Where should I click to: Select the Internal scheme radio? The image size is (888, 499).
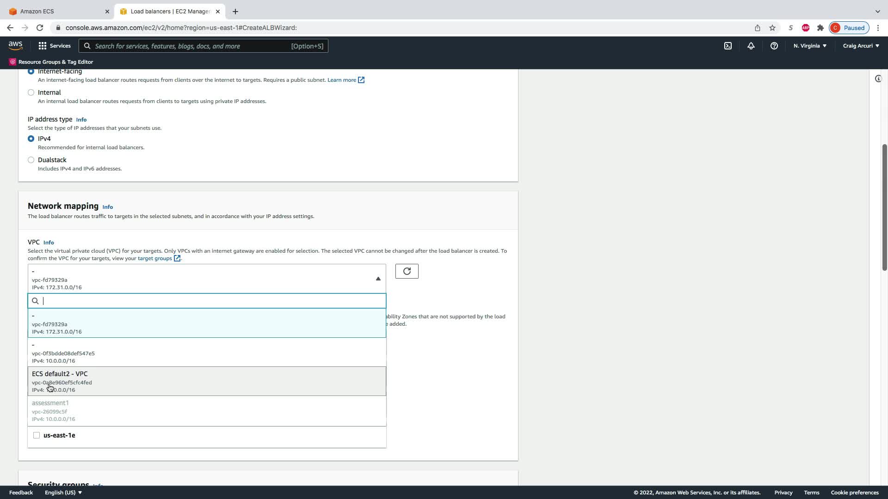(31, 92)
